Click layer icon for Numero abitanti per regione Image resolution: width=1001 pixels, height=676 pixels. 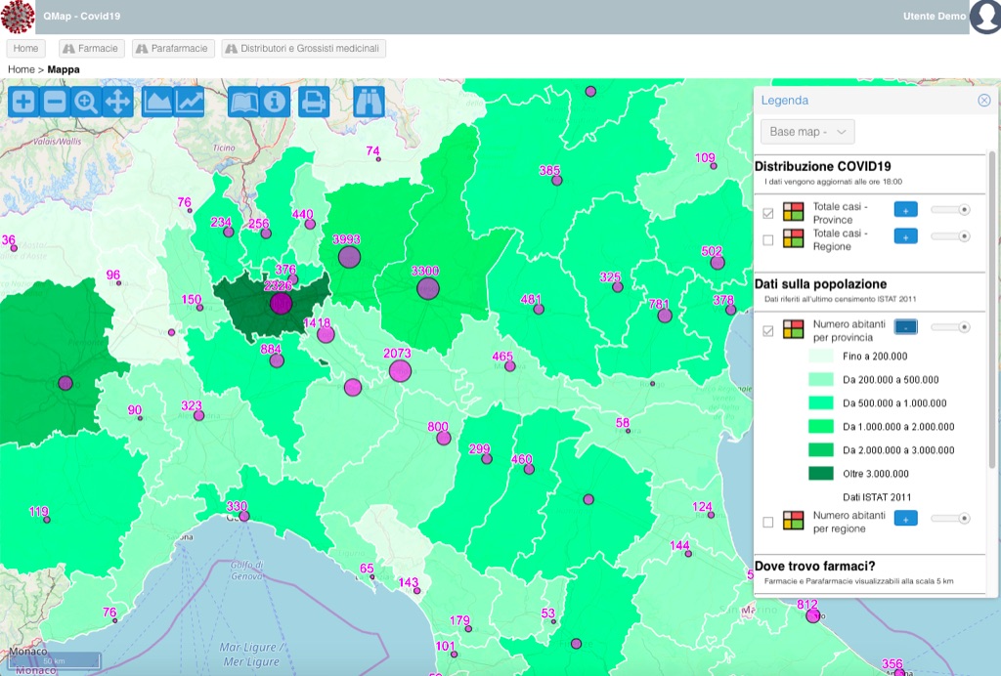point(794,521)
